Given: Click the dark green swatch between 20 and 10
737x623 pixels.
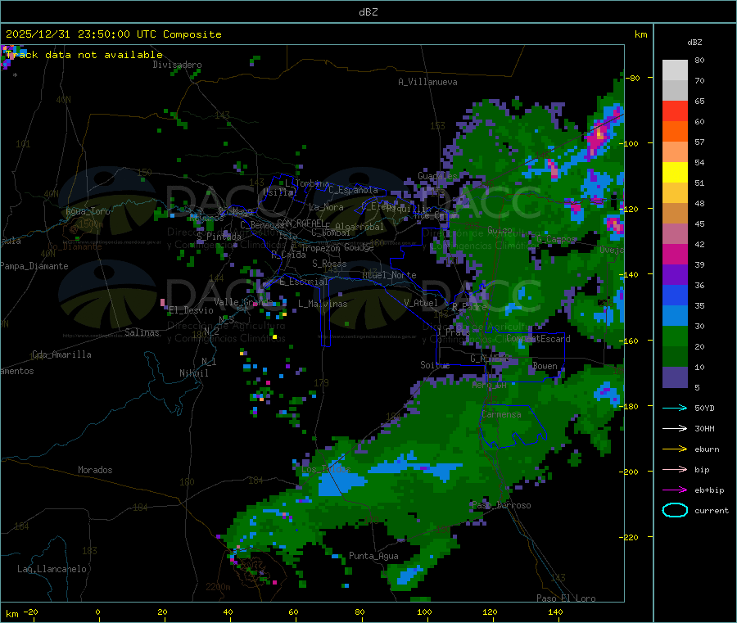Looking at the screenshot, I should [x=675, y=357].
